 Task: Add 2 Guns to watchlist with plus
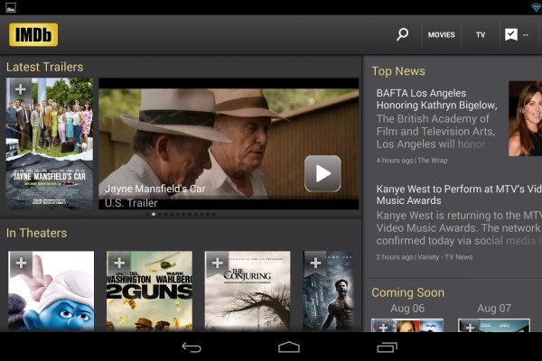click(x=118, y=263)
